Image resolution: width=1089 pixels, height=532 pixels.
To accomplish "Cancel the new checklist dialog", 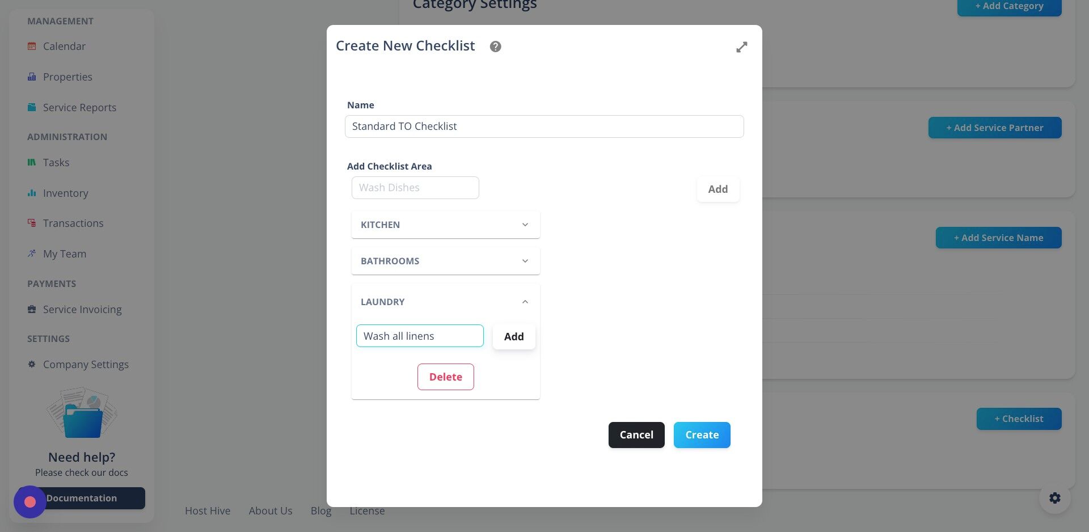I will pyautogui.click(x=636, y=435).
